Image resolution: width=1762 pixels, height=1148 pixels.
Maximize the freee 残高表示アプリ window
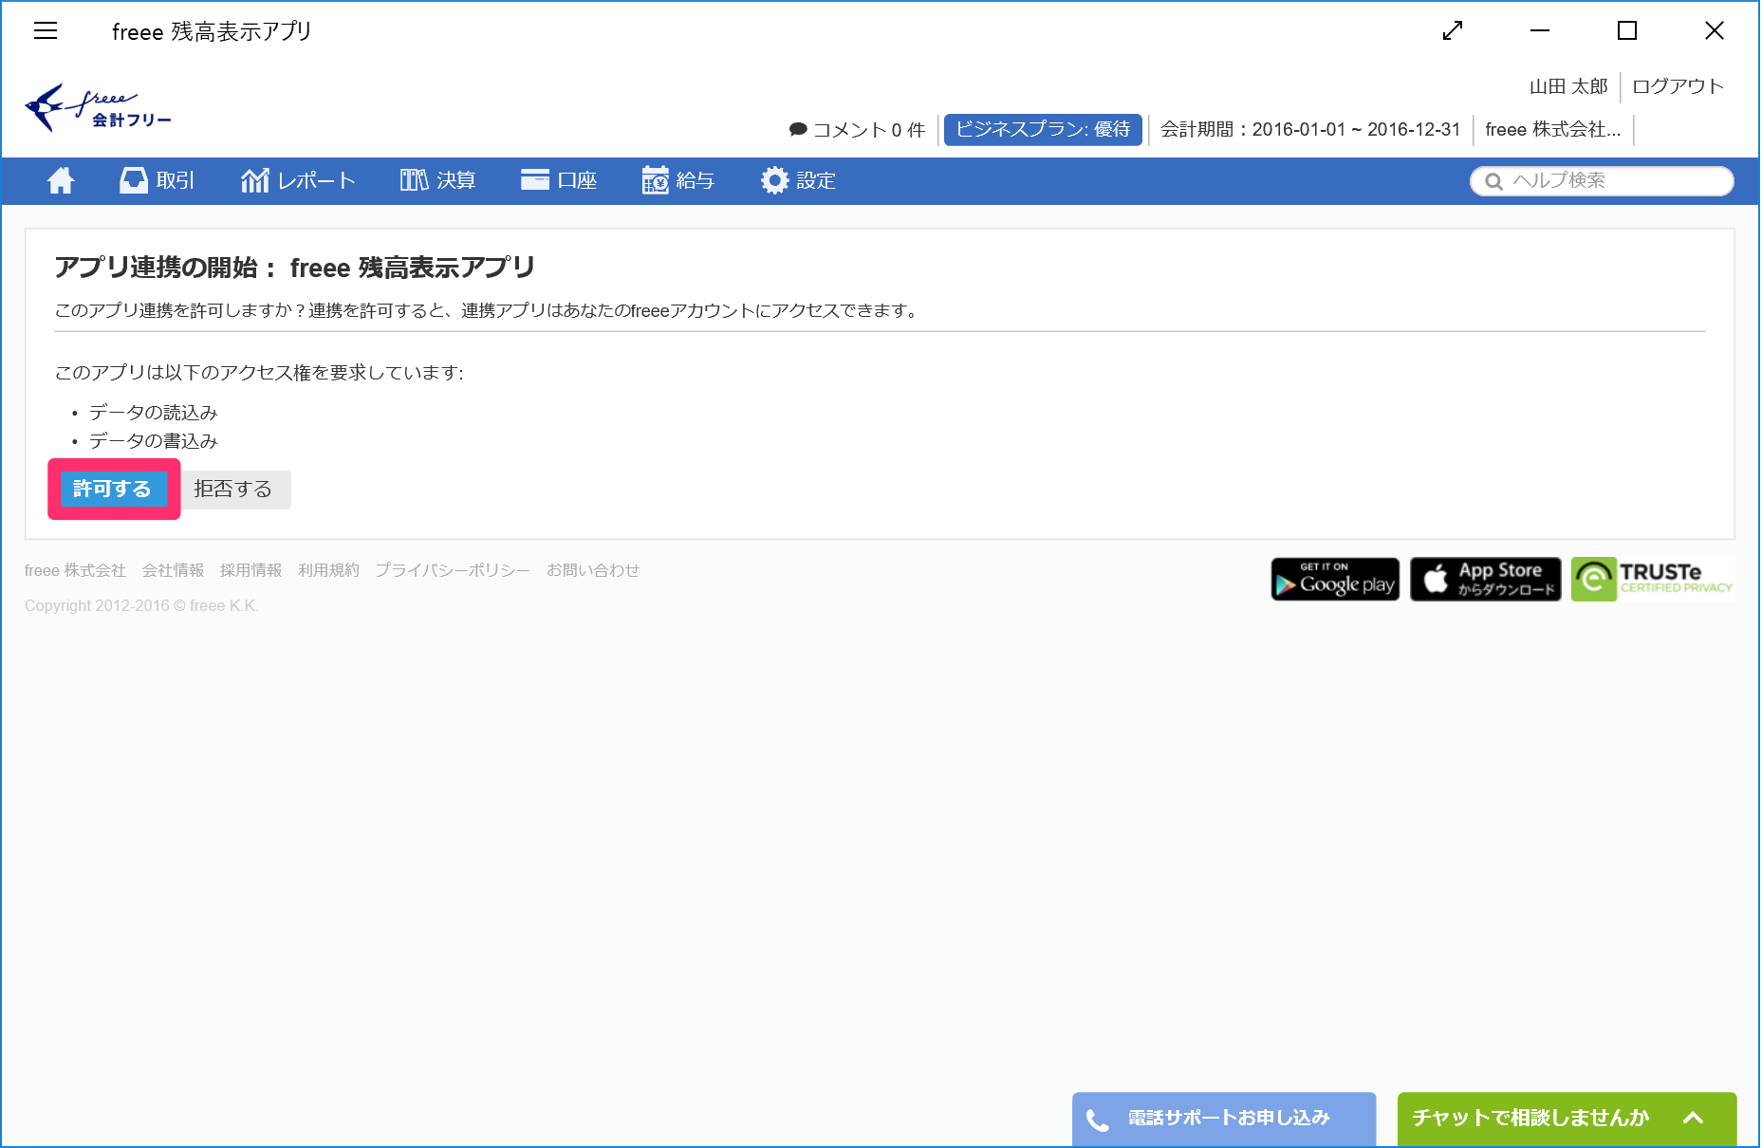(x=1627, y=31)
